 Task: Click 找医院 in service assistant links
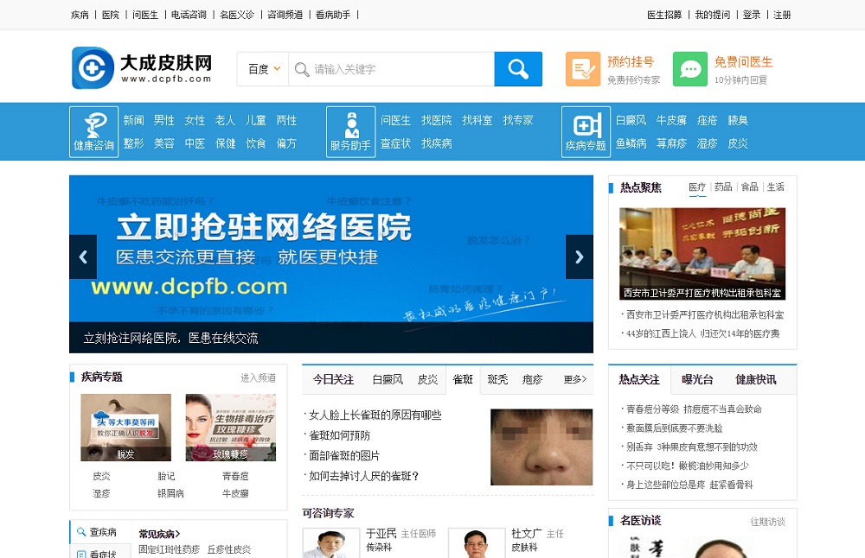(x=436, y=120)
